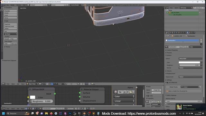Viewport: 206px width, 116px height.
Task: Open the 3D viewport View menu
Action: tap(8, 84)
